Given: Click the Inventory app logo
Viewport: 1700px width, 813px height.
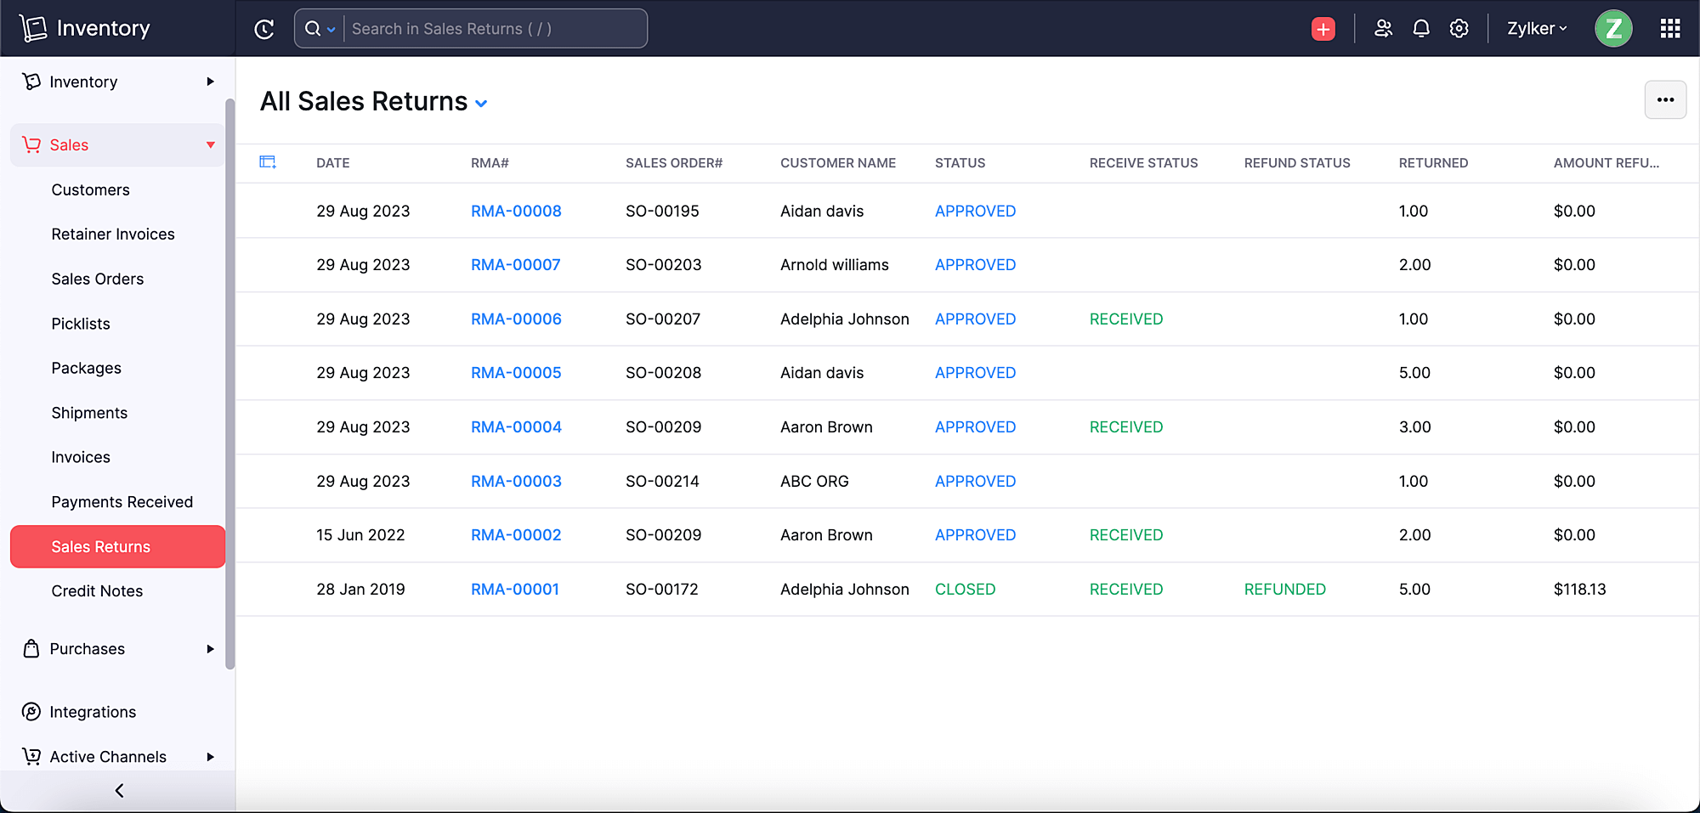Looking at the screenshot, I should pyautogui.click(x=34, y=27).
